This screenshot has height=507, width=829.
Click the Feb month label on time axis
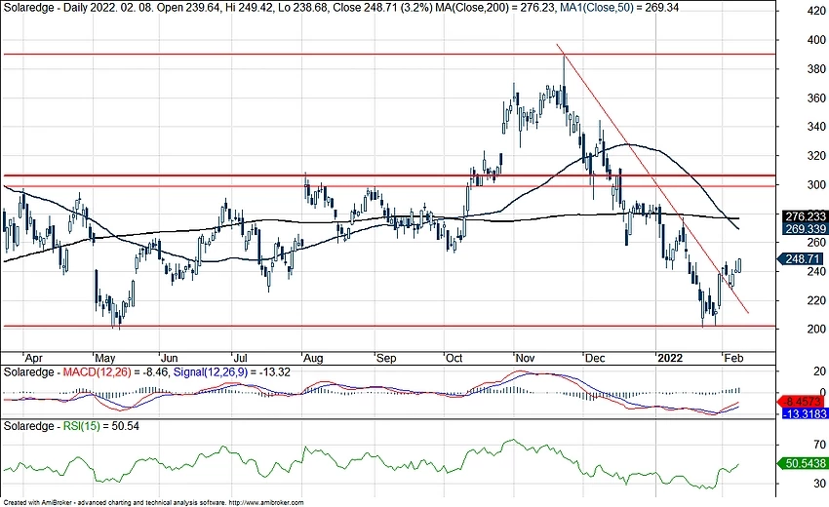pos(733,359)
